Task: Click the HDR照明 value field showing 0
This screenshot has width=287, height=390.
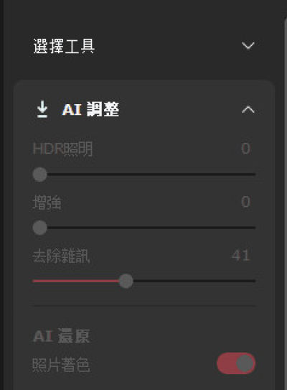Action: click(x=246, y=149)
